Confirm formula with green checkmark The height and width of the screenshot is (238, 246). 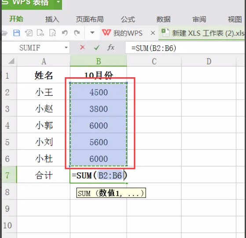97,47
